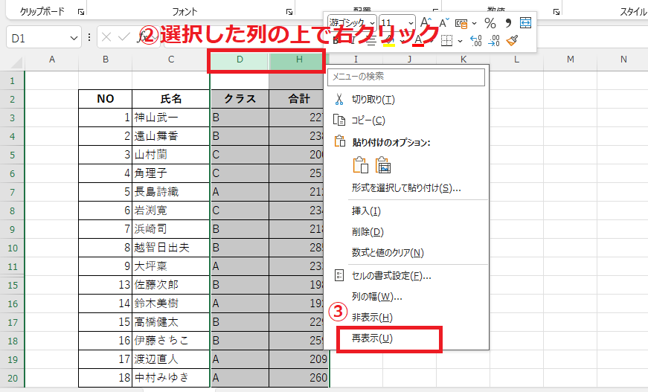The width and height of the screenshot is (648, 392).
Task: Click the Select All corner triangle
Action: pos(16,62)
